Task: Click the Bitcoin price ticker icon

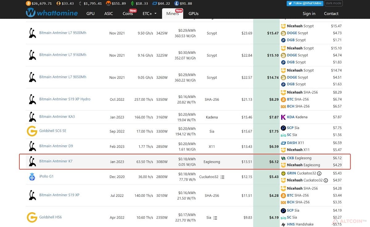Action: [28, 3]
